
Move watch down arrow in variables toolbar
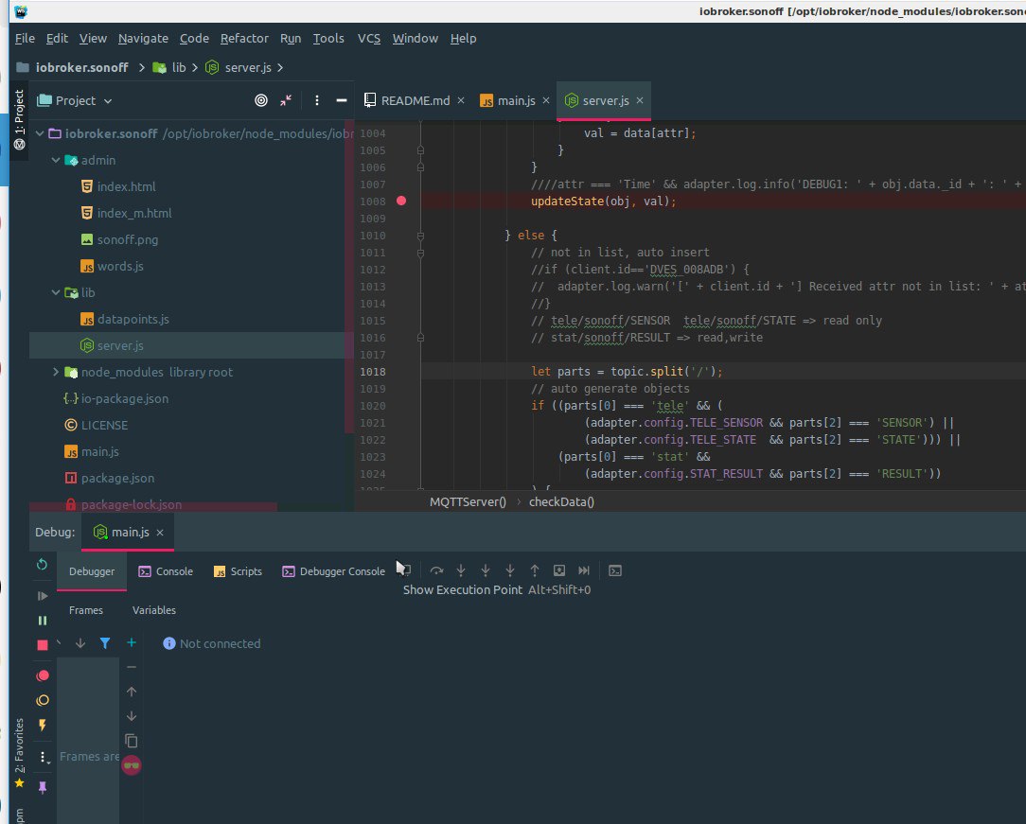pos(132,716)
